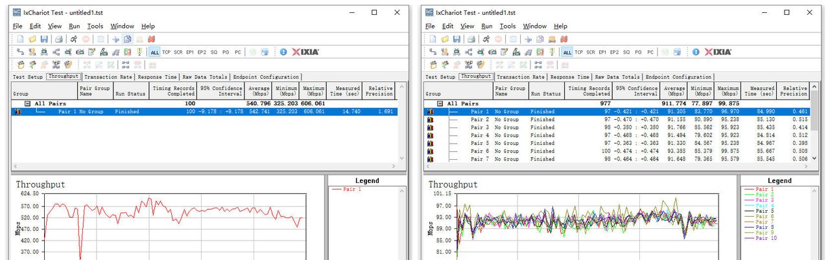Click the blue info icon in left window
The height and width of the screenshot is (260, 830).
283,52
